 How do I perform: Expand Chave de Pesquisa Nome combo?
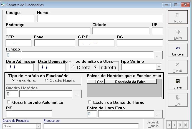click(x=39, y=126)
